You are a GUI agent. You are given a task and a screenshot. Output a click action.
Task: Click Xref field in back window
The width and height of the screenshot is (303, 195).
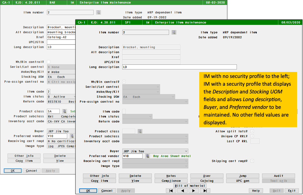pyautogui.click(x=61, y=37)
